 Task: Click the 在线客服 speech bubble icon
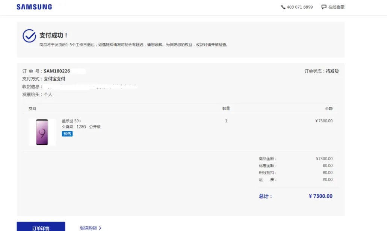click(x=324, y=7)
